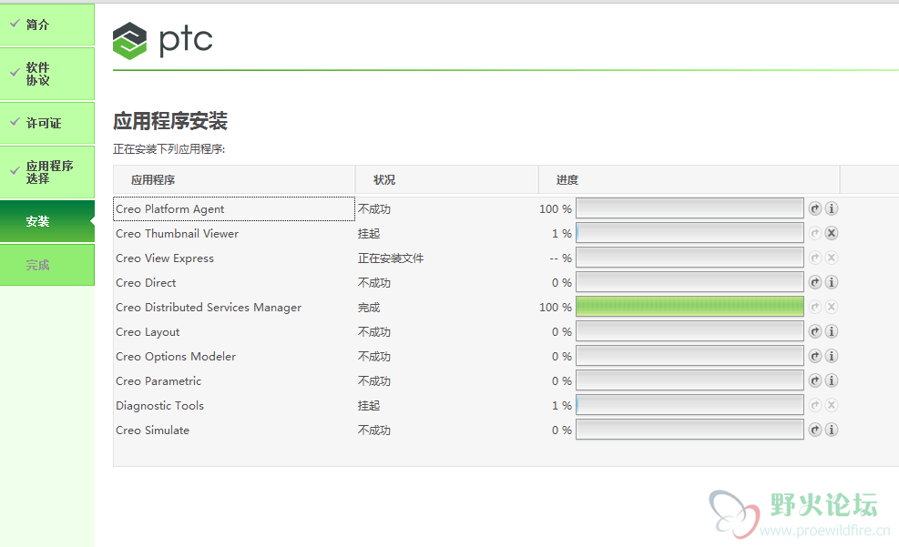The height and width of the screenshot is (547, 899).
Task: Retry the Creo Simulate installation
Action: point(814,431)
